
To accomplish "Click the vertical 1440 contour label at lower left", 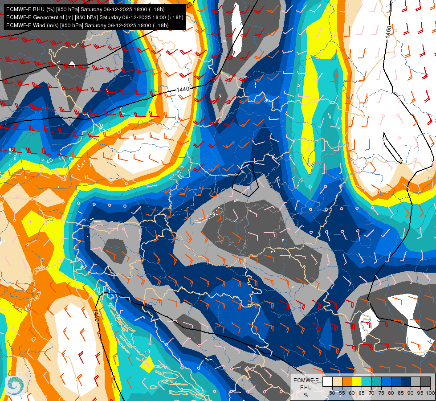I will (96, 315).
